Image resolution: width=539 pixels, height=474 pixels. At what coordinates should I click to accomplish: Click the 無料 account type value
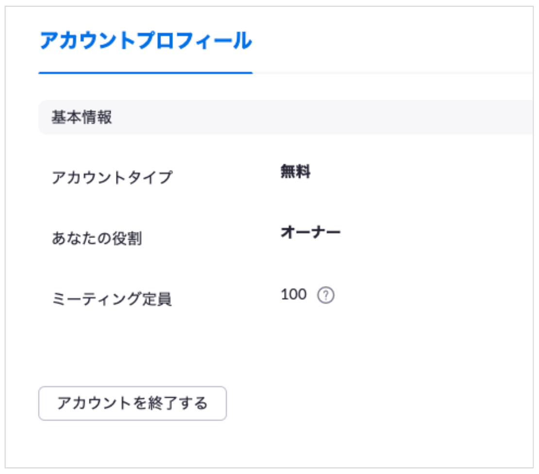point(296,171)
